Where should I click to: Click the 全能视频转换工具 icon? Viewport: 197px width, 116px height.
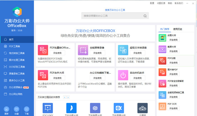(162, 95)
